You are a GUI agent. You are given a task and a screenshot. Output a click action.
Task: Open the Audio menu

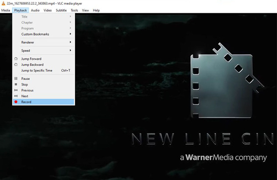coord(35,10)
